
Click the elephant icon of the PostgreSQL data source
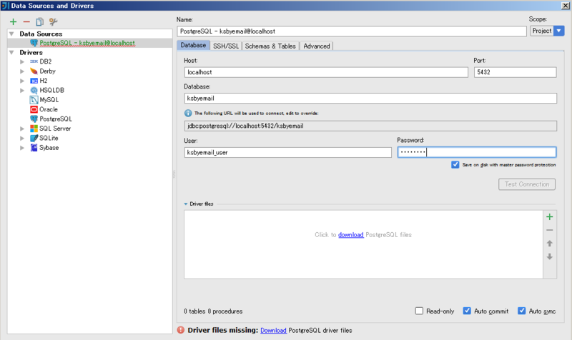point(34,43)
